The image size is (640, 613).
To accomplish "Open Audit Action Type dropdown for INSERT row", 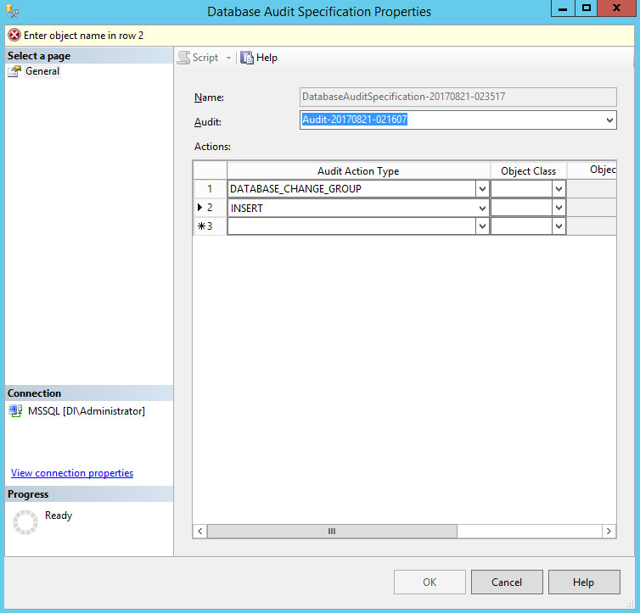I will [x=482, y=208].
